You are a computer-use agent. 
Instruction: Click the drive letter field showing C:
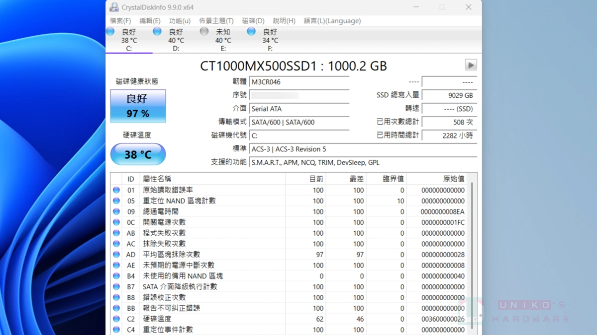299,135
